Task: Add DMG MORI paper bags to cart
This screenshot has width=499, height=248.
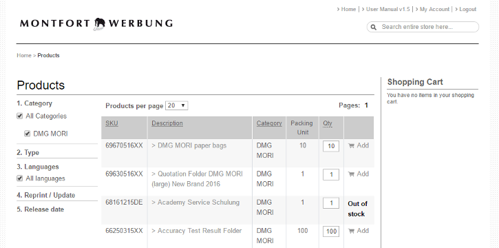Action: click(359, 145)
